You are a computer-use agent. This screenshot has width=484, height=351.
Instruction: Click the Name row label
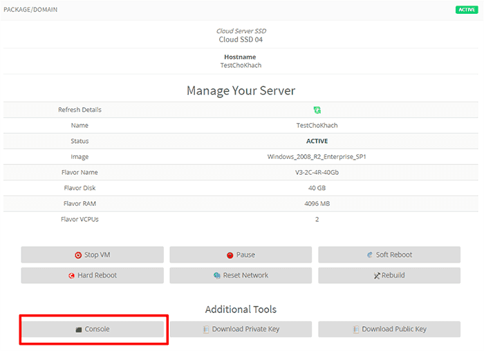(x=80, y=126)
